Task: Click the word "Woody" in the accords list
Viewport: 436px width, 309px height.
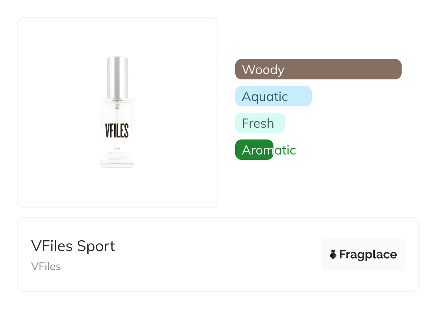Action: pos(263,69)
